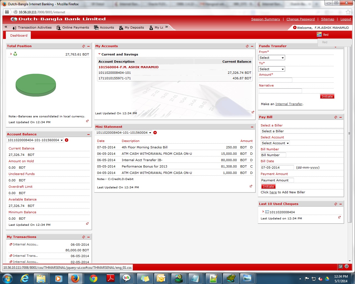Viewport: 355px width, 284px height.
Task: Open Total Position details popup icon
Action: coord(87,121)
